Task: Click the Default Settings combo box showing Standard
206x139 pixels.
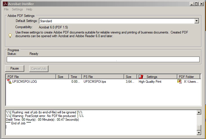Action: coord(119,21)
